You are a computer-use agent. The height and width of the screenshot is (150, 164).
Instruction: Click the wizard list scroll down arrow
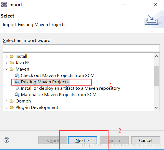(x=156, y=107)
